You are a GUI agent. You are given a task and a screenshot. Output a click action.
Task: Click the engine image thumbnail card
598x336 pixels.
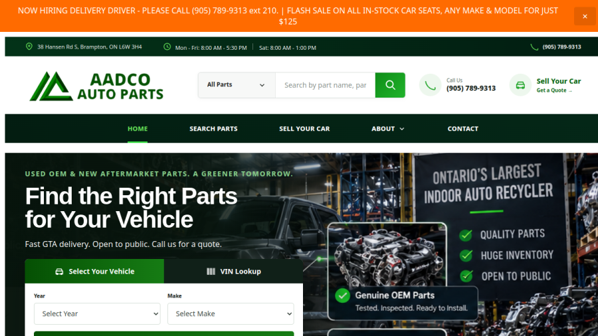(387, 255)
